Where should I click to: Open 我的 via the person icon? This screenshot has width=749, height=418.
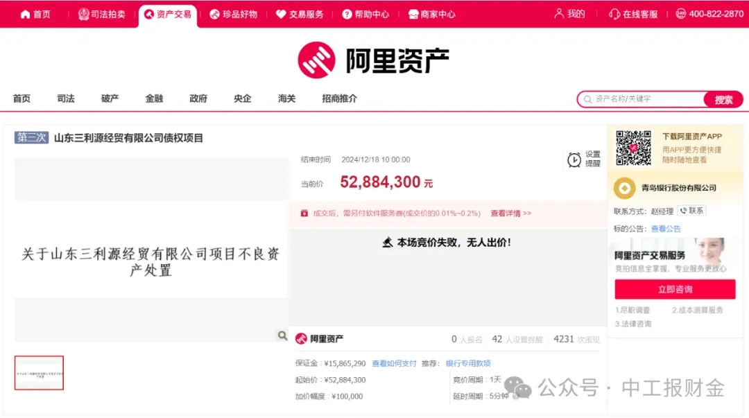(558, 13)
